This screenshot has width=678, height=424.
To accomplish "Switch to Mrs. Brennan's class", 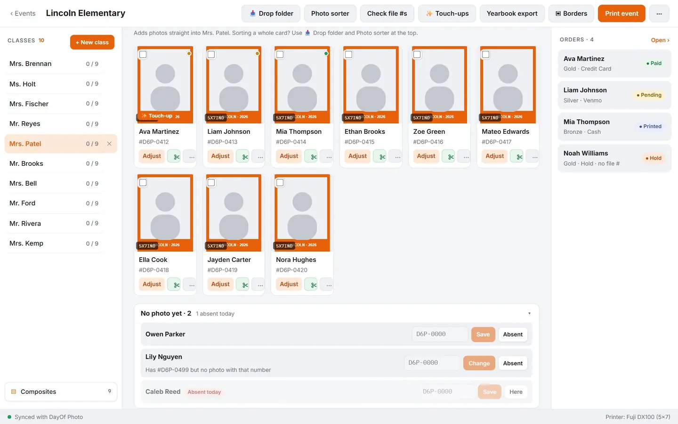I will (54, 64).
